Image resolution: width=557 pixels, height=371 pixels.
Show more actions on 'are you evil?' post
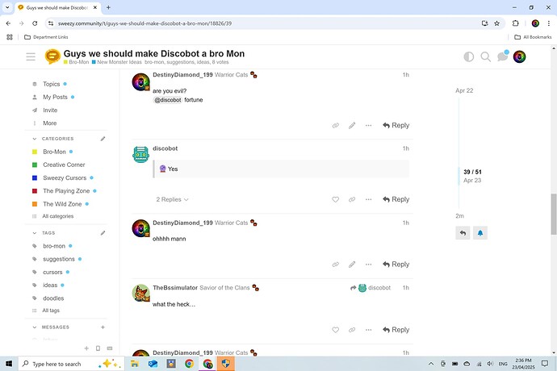click(368, 125)
